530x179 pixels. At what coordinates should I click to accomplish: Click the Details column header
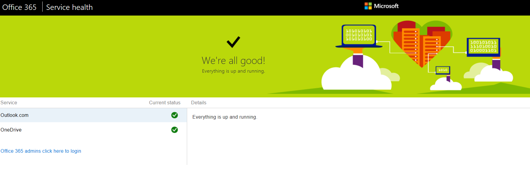(199, 102)
